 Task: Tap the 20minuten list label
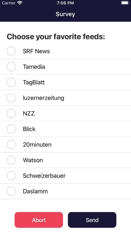[37, 145]
